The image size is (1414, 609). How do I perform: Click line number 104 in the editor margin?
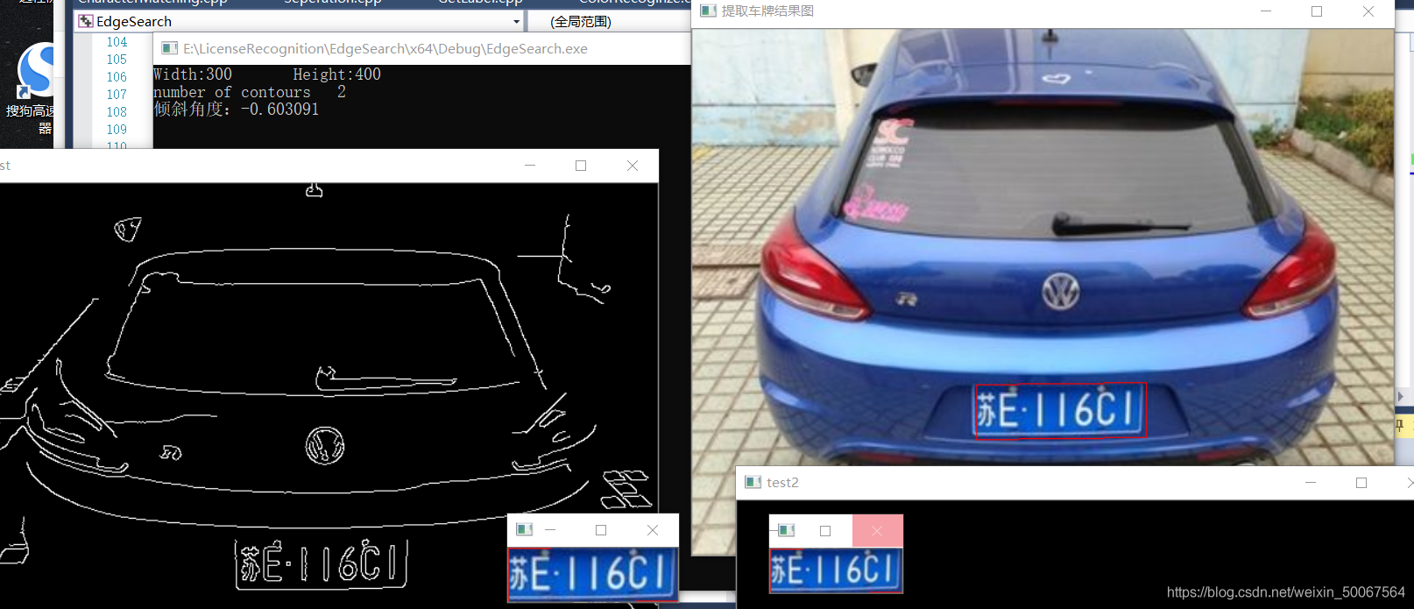pyautogui.click(x=117, y=42)
